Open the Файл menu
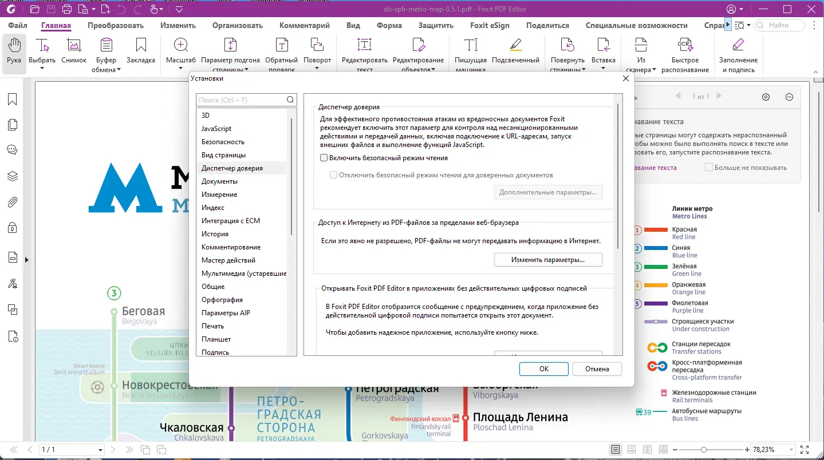The height and width of the screenshot is (460, 824). tap(18, 25)
